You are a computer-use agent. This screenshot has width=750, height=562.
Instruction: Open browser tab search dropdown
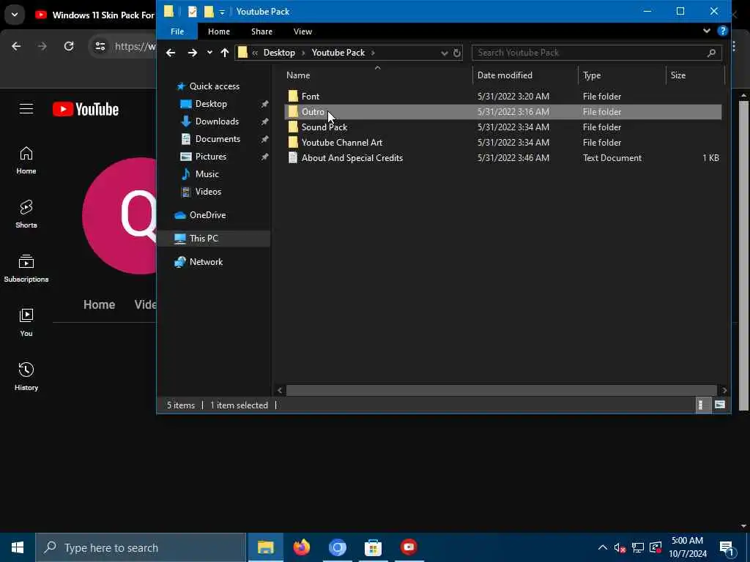(x=15, y=15)
